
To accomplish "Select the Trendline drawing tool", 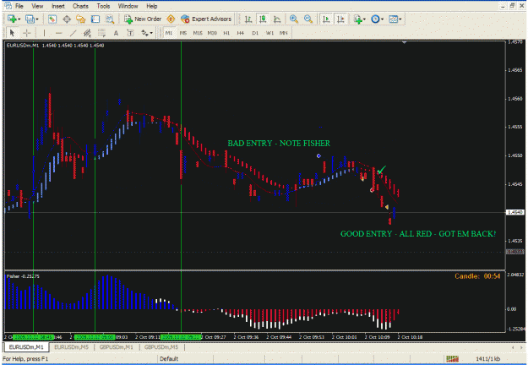I will 73,33.
